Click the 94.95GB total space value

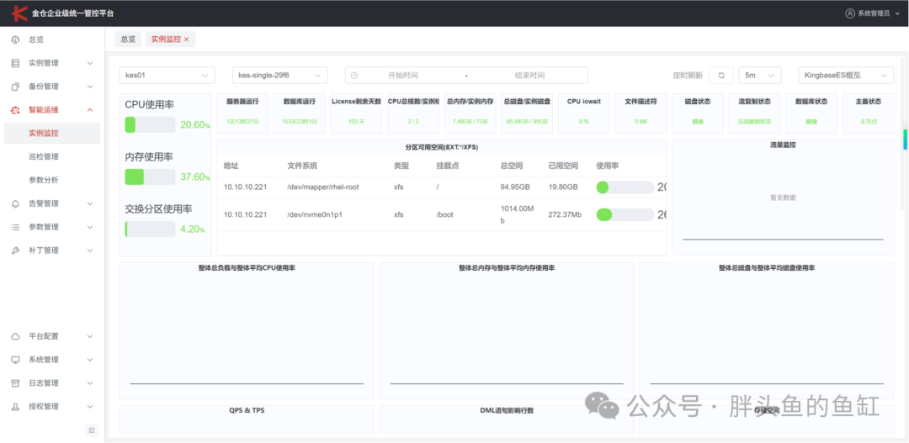tap(515, 187)
